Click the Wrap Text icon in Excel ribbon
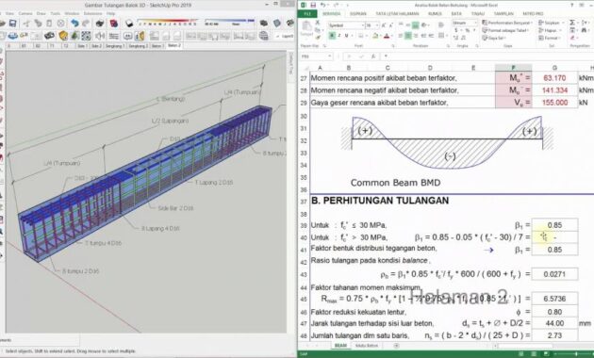Image resolution: width=594 pixels, height=358 pixels. tap(440, 25)
